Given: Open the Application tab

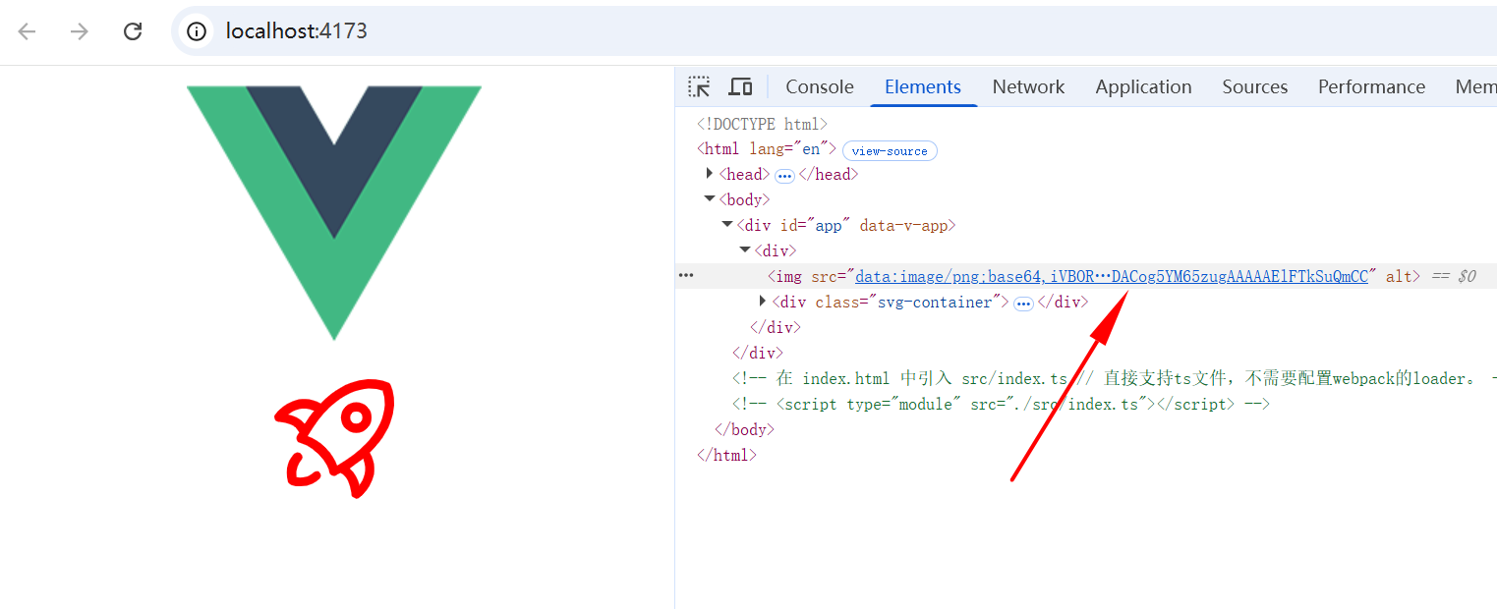Looking at the screenshot, I should [1143, 86].
